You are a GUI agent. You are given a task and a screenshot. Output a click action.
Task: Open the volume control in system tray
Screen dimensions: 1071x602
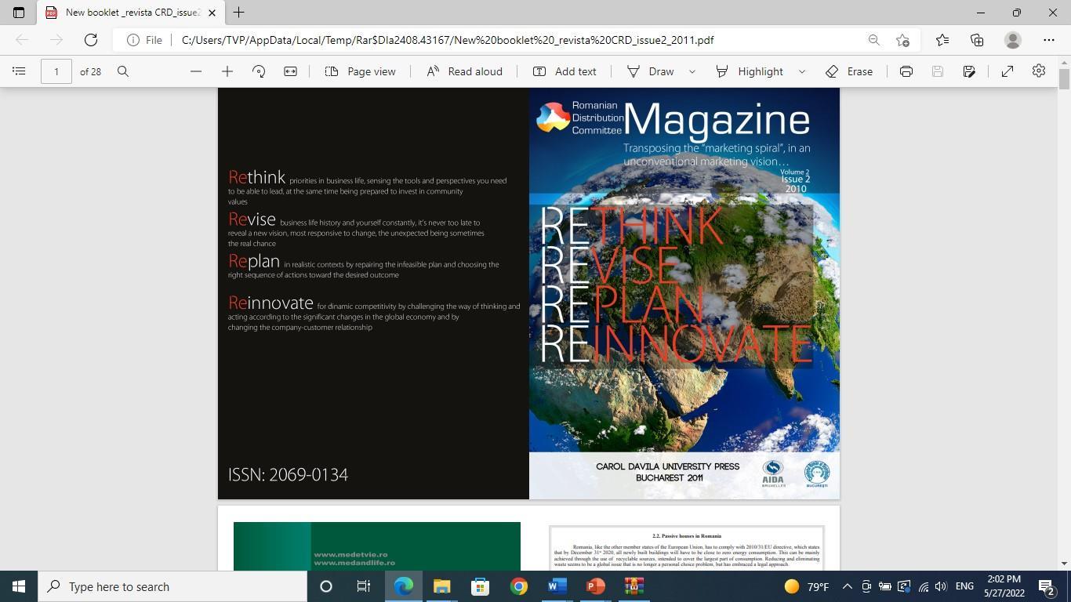[x=941, y=586]
